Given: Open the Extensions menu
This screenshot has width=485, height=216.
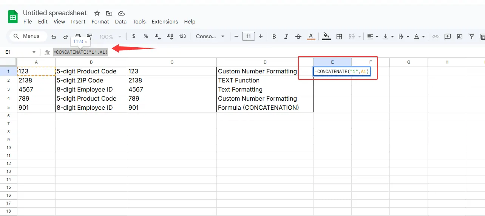Looking at the screenshot, I should coord(165,22).
